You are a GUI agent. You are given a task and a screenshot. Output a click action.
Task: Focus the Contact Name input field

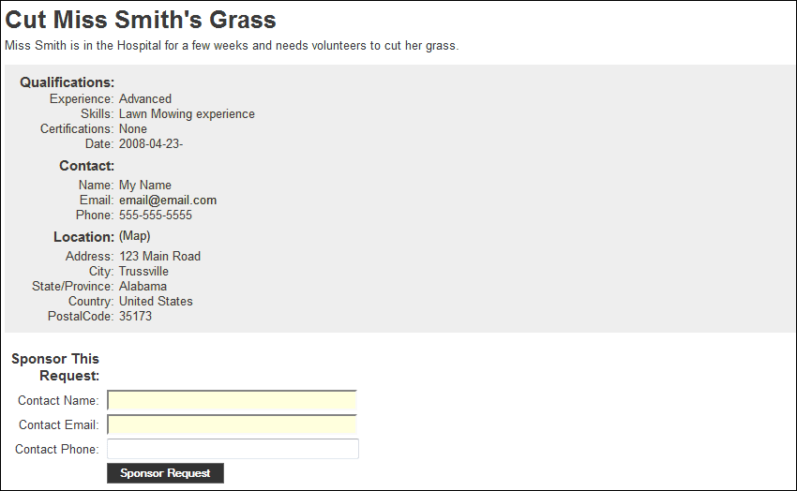(x=233, y=401)
